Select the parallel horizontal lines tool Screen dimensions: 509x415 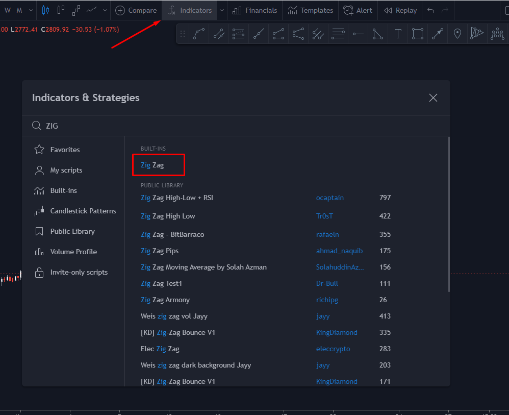(338, 34)
